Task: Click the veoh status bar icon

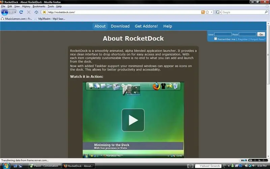Action: pyautogui.click(x=244, y=160)
